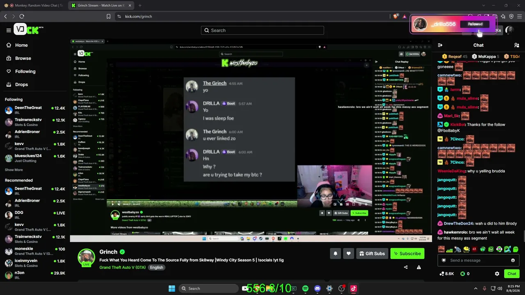Open DeenTheGreat channel under Following

click(x=35, y=110)
